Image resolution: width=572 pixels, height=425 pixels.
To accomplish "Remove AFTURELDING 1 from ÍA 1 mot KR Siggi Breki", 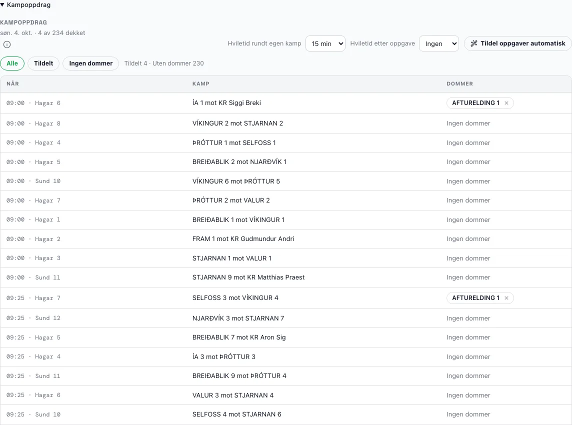I will [506, 103].
